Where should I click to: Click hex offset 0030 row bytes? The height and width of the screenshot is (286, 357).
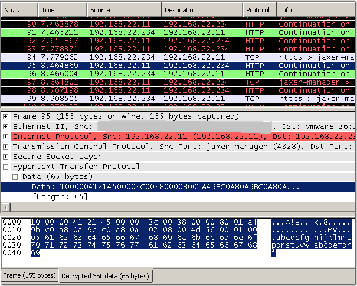click(143, 245)
